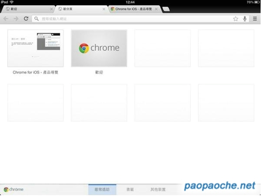The width and height of the screenshot is (261, 196).
Task: Open the Chrome for iOS thumbnail
Action: click(x=36, y=49)
